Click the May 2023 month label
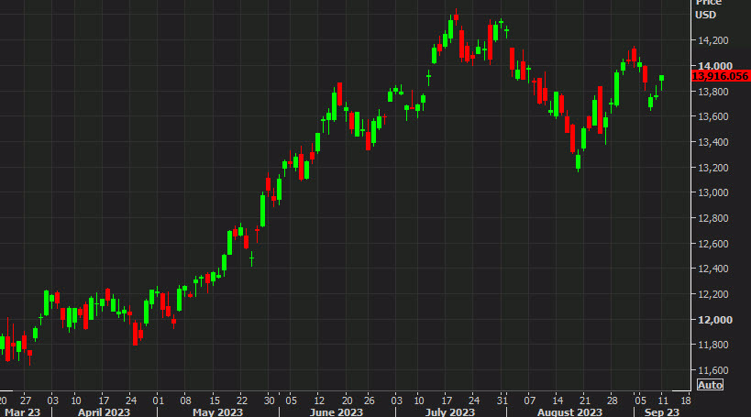Screen dimensions: 751x417 (x=218, y=412)
